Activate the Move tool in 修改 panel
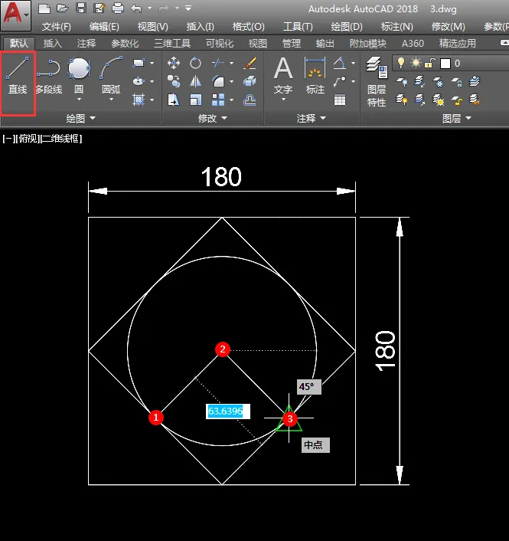The image size is (509, 541). [173, 63]
